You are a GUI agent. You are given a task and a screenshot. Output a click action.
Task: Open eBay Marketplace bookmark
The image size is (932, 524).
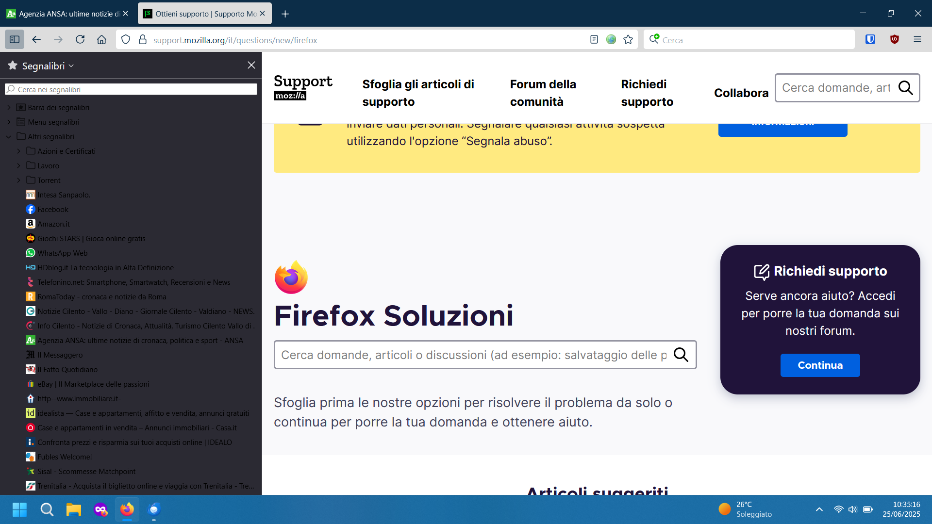click(x=87, y=384)
